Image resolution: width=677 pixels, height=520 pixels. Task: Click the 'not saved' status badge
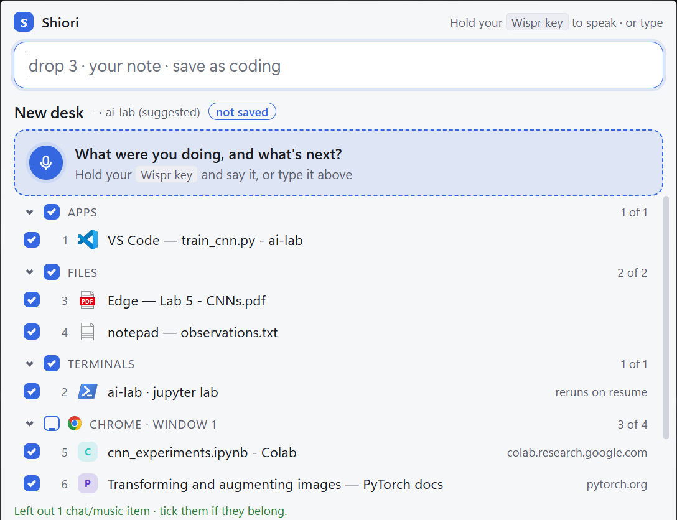pos(242,112)
